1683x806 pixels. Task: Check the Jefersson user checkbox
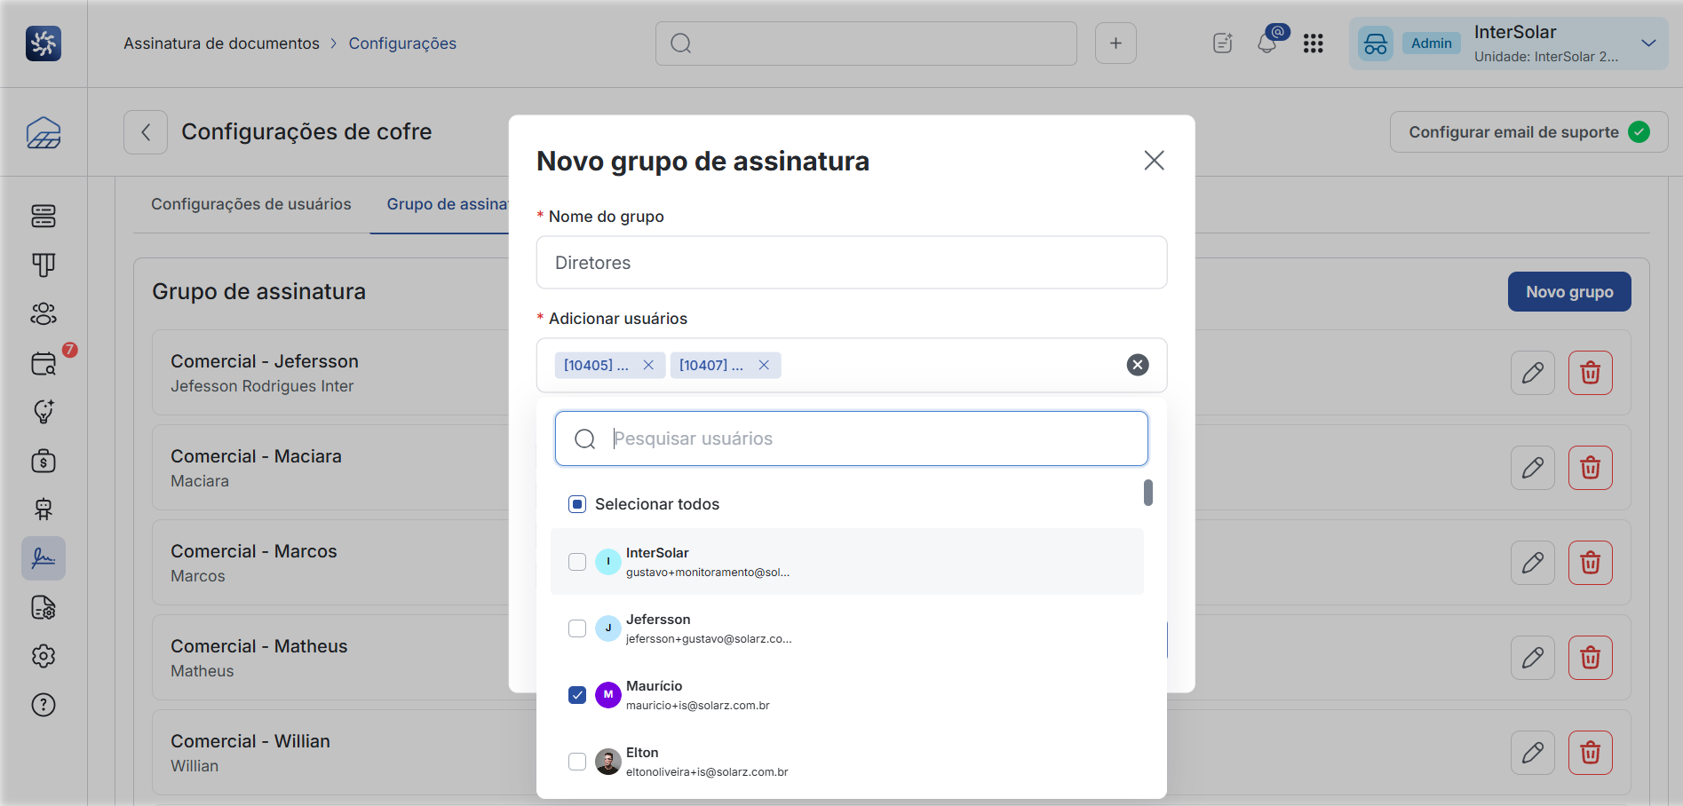(577, 628)
